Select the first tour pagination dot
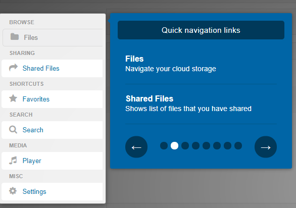 (164, 146)
